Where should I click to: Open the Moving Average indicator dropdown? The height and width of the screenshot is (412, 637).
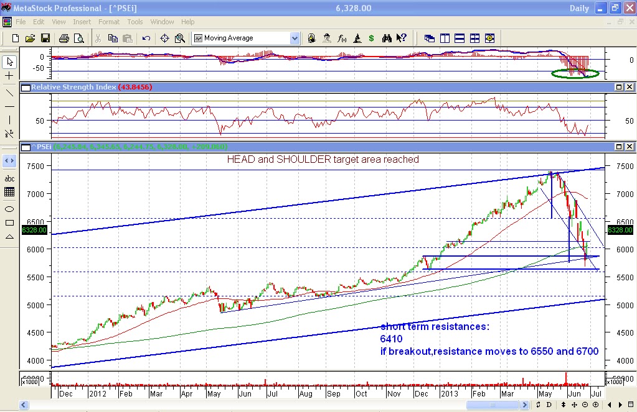[293, 38]
